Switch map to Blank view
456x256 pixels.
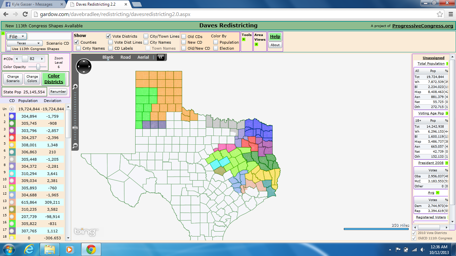click(x=108, y=57)
